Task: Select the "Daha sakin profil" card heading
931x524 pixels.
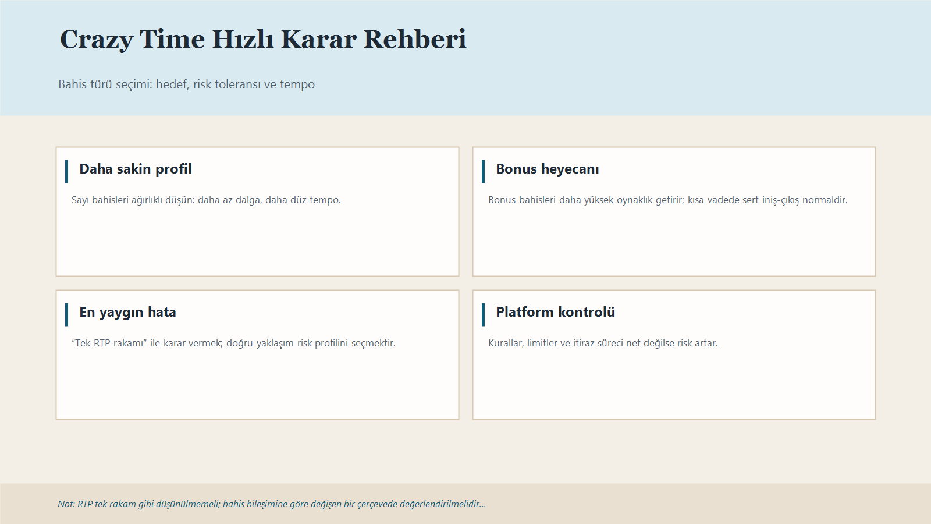Action: point(136,169)
